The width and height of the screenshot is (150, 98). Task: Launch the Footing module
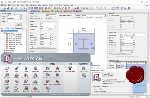coord(16,75)
